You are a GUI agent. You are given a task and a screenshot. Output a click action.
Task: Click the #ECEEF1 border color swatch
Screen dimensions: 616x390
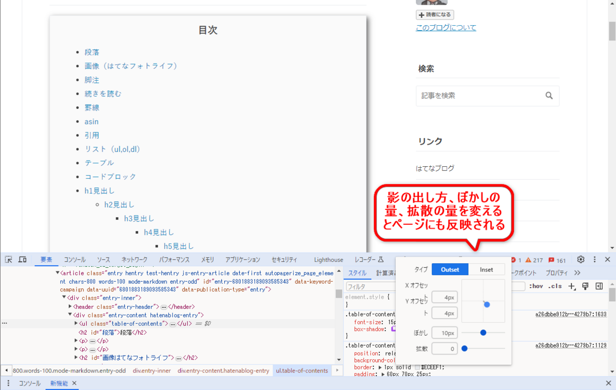point(418,367)
